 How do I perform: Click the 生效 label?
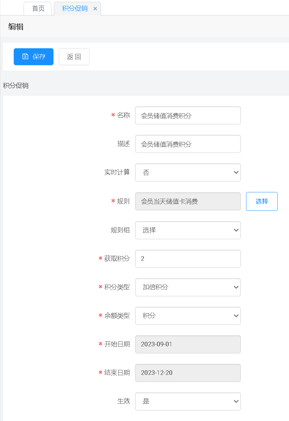pyautogui.click(x=124, y=401)
